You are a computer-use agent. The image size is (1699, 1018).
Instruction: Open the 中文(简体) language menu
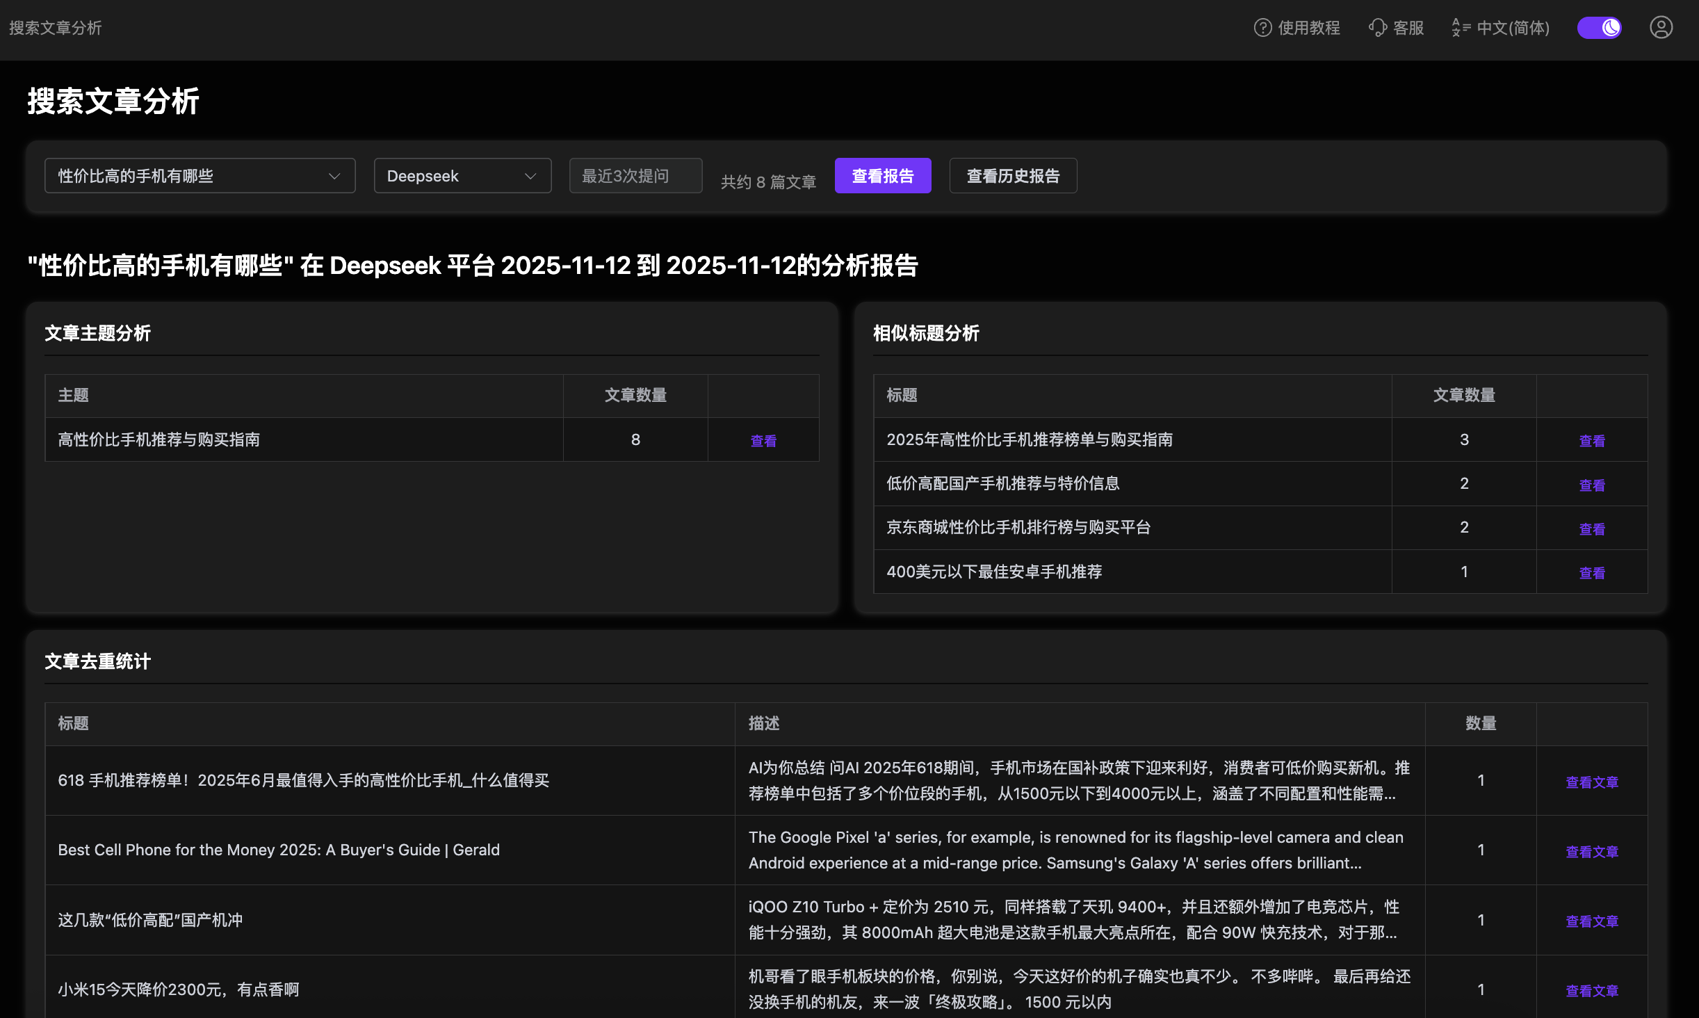pos(1513,28)
